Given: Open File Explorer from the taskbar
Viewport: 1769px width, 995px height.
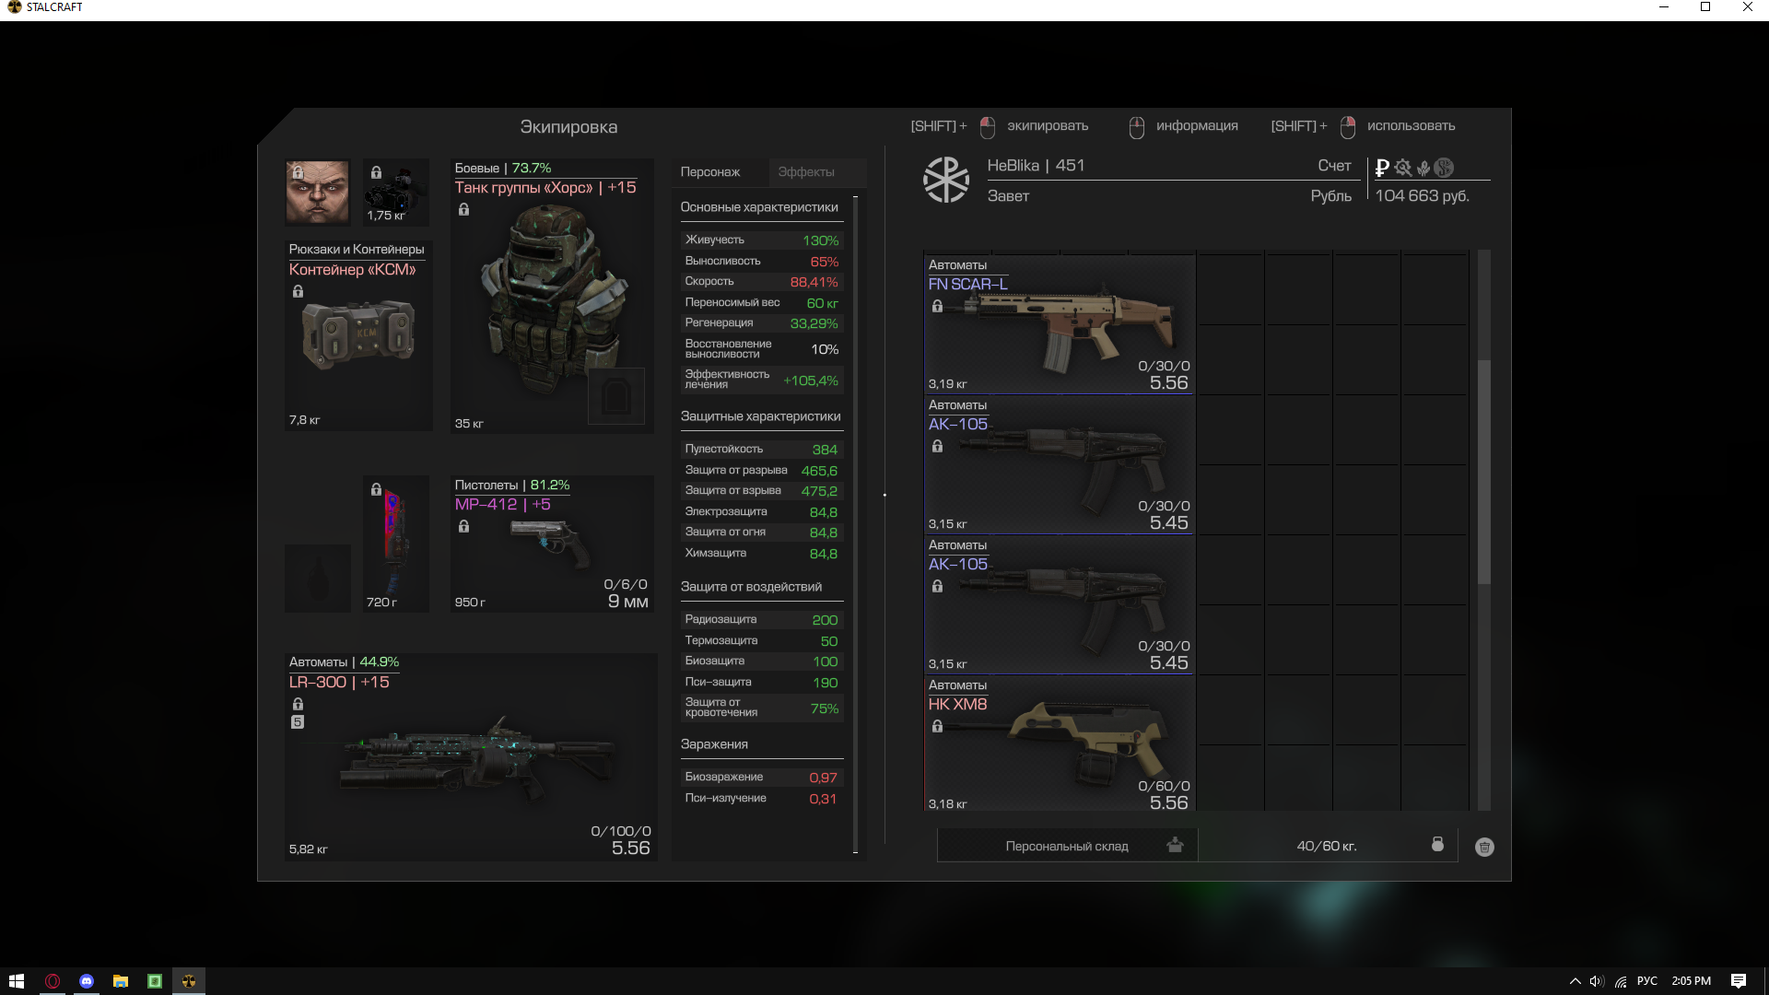Looking at the screenshot, I should pos(121,981).
